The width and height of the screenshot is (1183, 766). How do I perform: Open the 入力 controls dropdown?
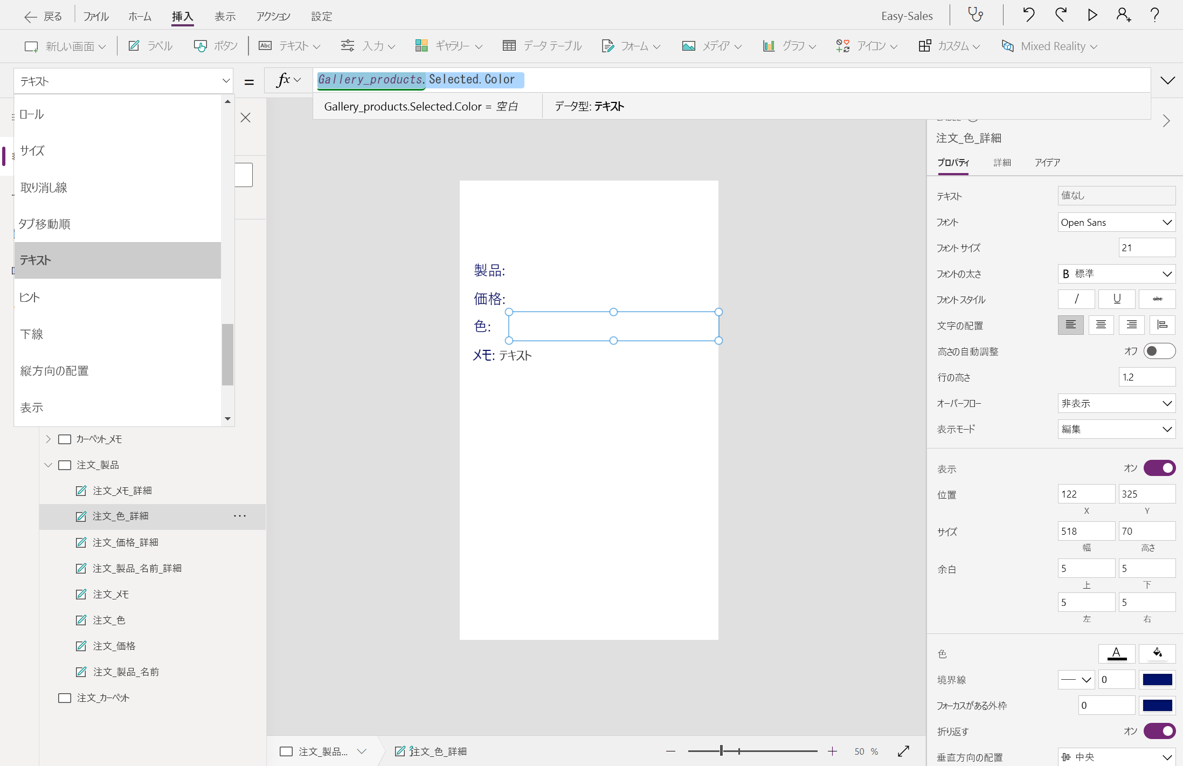[368, 46]
